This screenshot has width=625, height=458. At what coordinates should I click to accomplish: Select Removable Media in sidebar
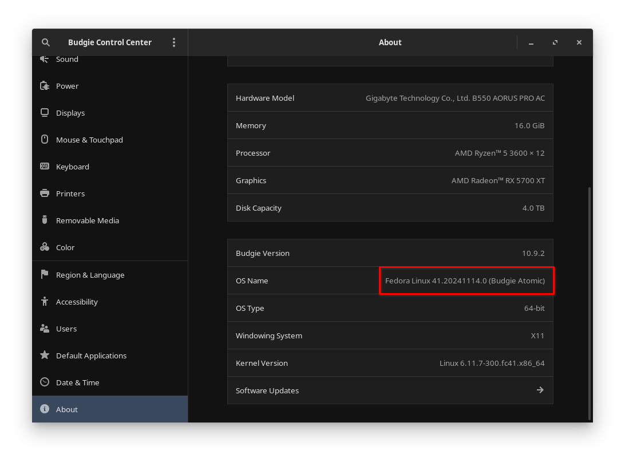pyautogui.click(x=110, y=220)
